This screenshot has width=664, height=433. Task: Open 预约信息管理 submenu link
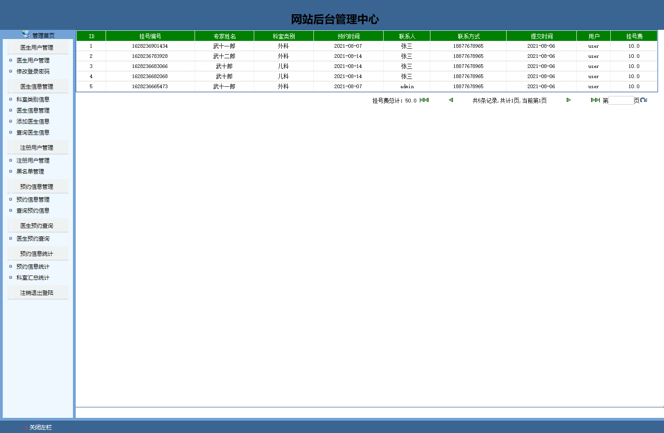click(33, 199)
